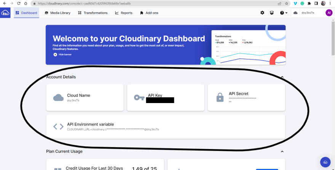Click the API Environment variable brackets icon
The height and width of the screenshot is (170, 335).
[x=58, y=127]
